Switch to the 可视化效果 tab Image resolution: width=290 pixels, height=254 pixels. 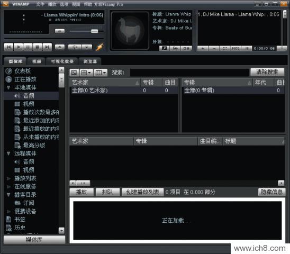coord(62,61)
